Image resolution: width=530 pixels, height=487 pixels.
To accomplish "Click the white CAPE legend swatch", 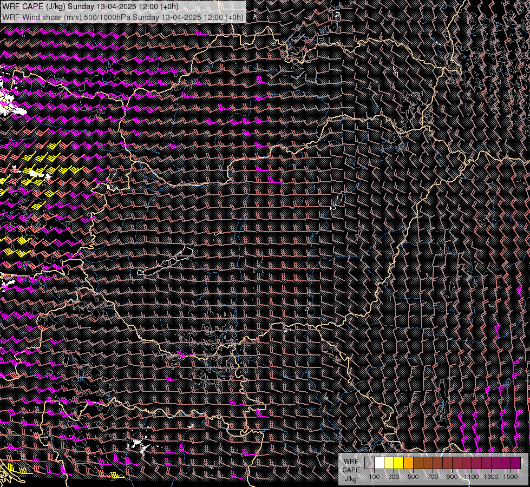I will point(379,463).
